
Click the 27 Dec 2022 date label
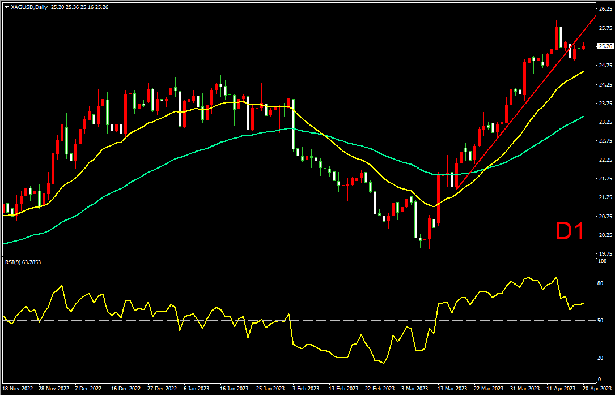[x=162, y=389]
